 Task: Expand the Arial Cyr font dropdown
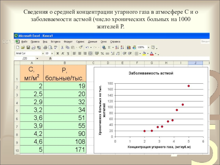tap(43, 53)
